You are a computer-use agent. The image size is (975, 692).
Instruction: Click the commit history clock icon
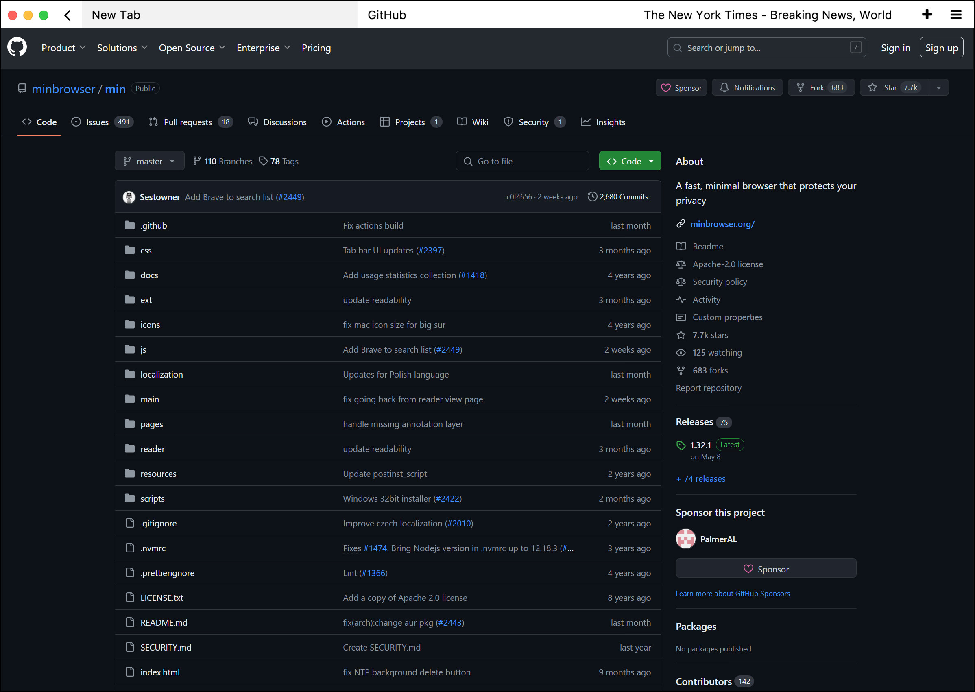click(x=592, y=196)
